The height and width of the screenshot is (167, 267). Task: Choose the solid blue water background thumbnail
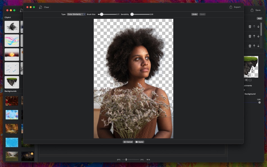click(12, 143)
